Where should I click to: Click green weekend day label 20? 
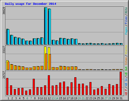click(x=79, y=98)
